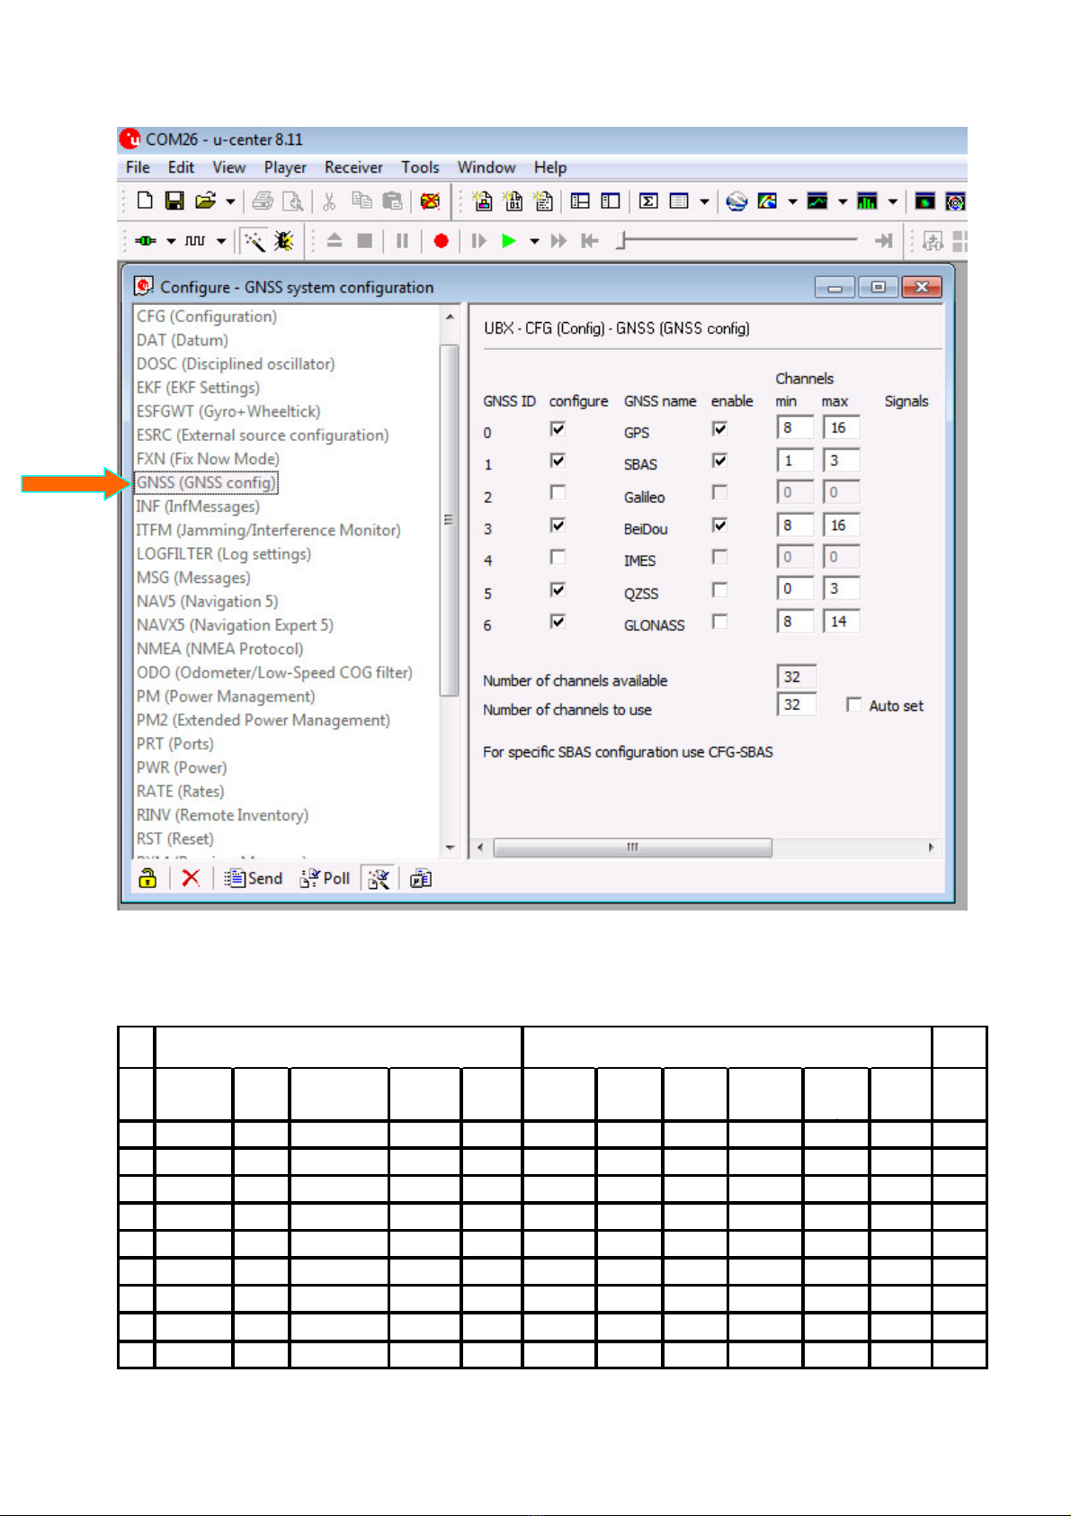
Task: Click the Eject log icon
Action: (335, 240)
